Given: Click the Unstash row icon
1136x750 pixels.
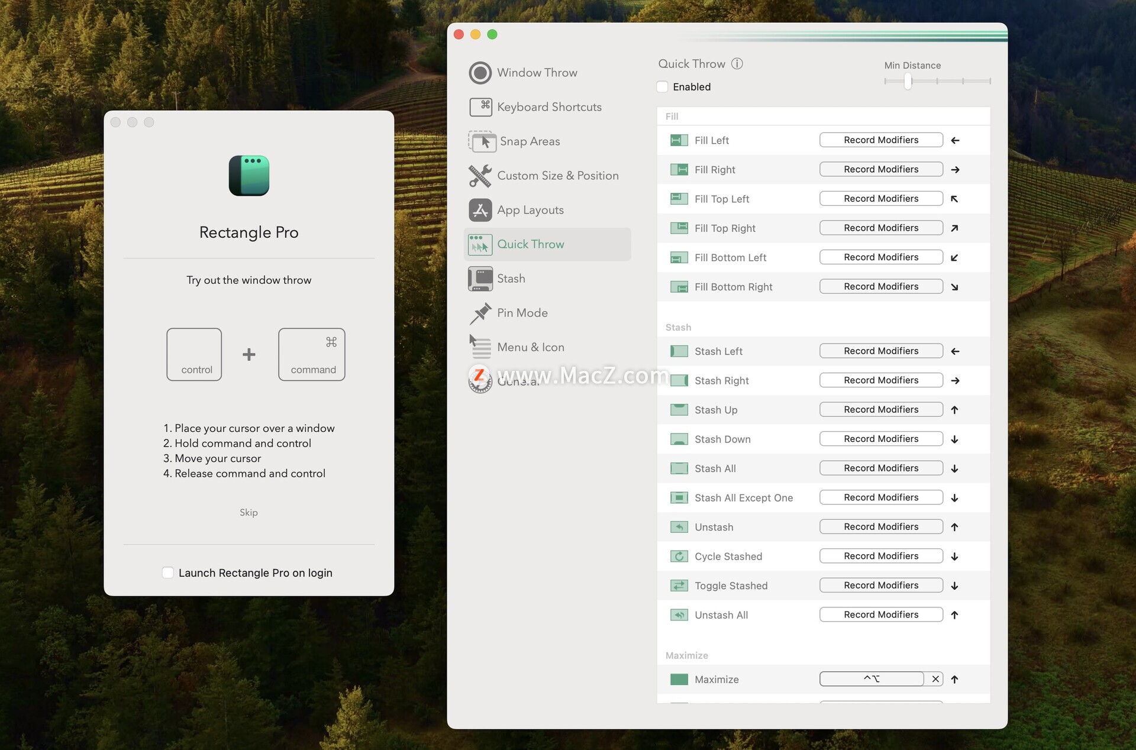Looking at the screenshot, I should [679, 527].
